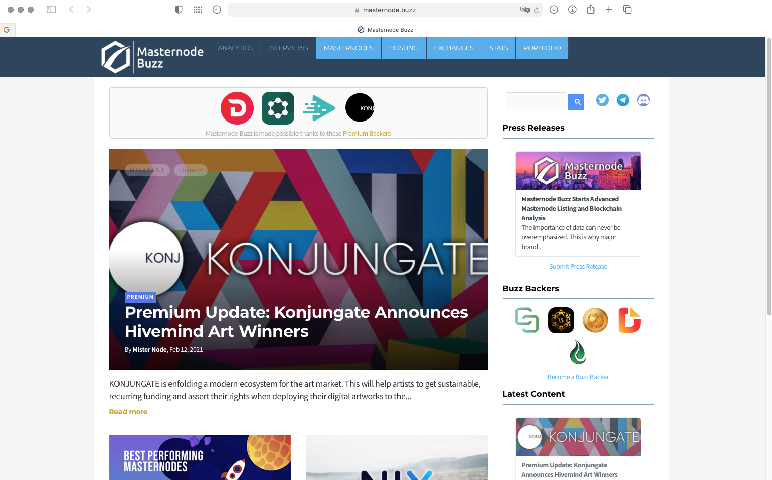Click Read more under Konjungate article
Image resolution: width=772 pixels, height=480 pixels.
pos(128,412)
